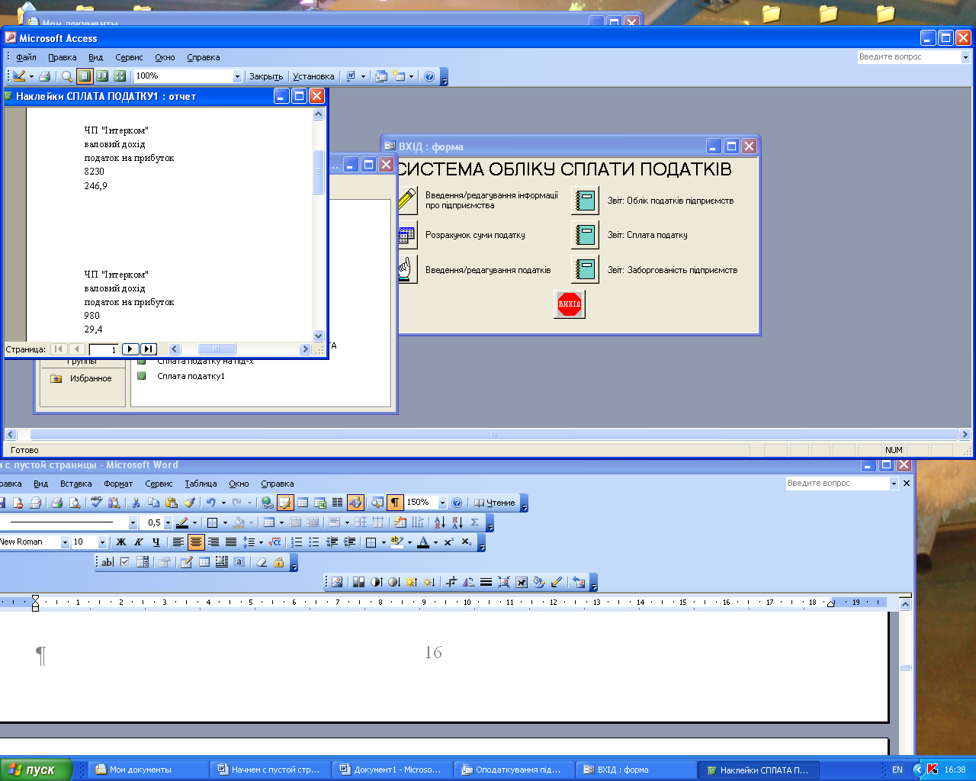Click highlight color marker in Word
Screen dimensions: 976x781
(x=396, y=542)
